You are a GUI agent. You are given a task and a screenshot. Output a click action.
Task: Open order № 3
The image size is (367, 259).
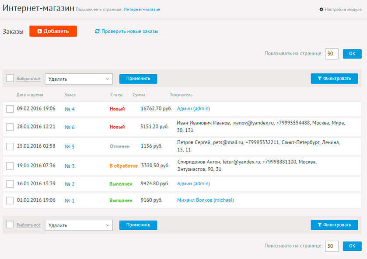tap(70, 166)
